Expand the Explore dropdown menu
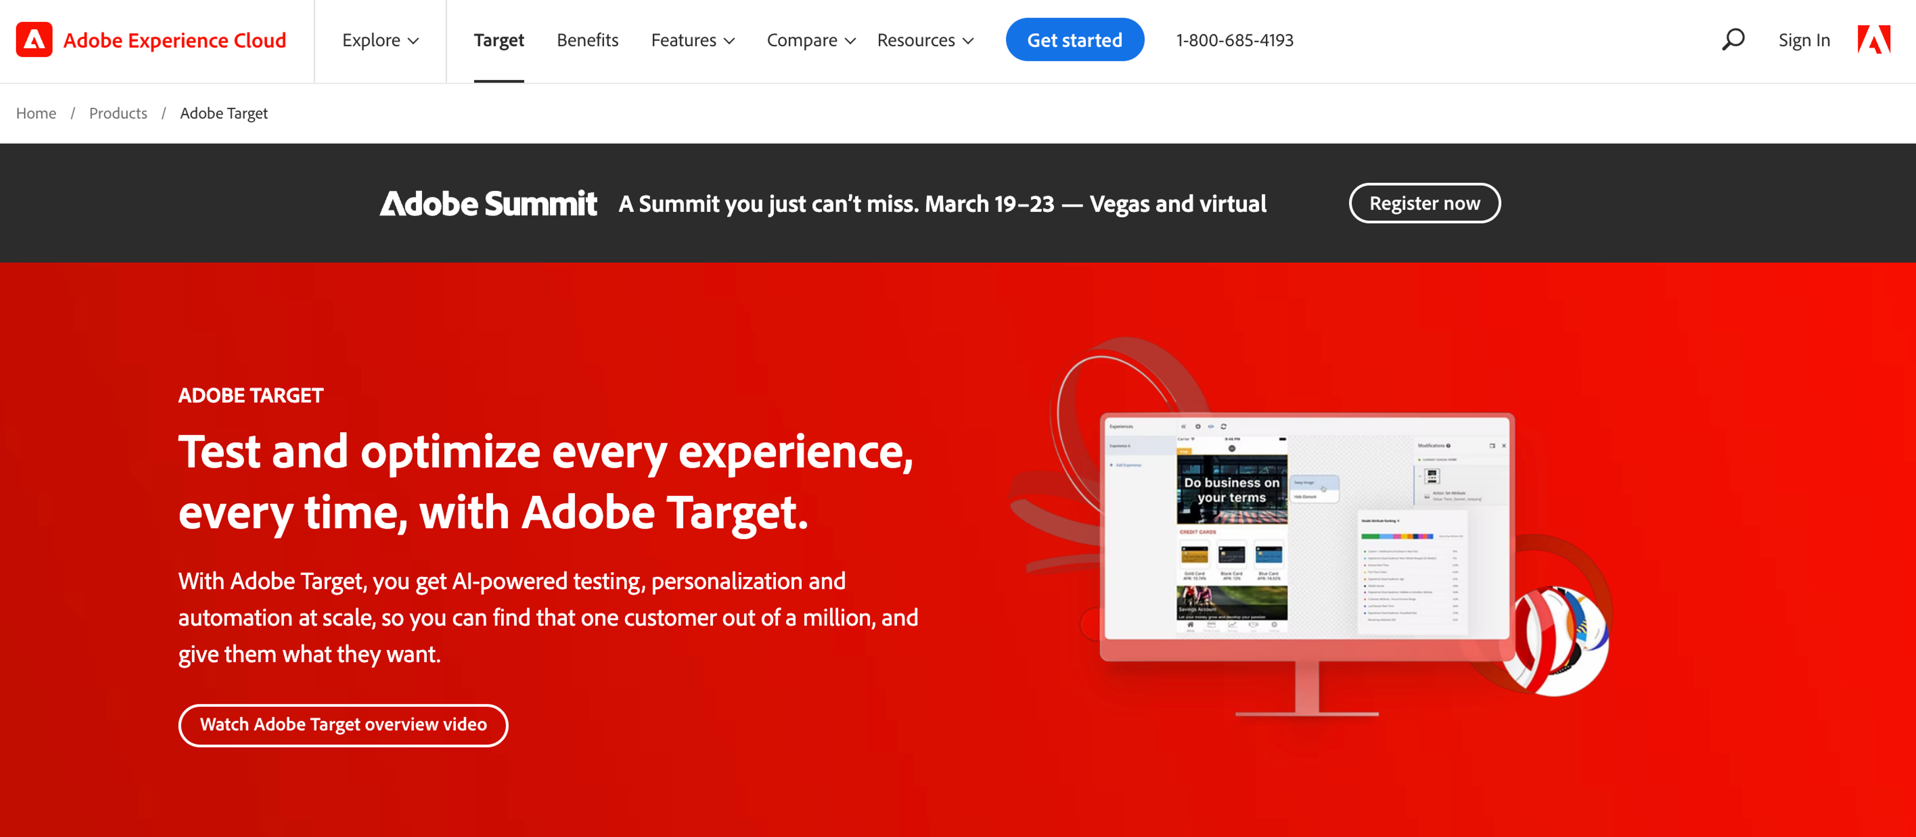Screen dimensions: 1916x837 pos(380,40)
